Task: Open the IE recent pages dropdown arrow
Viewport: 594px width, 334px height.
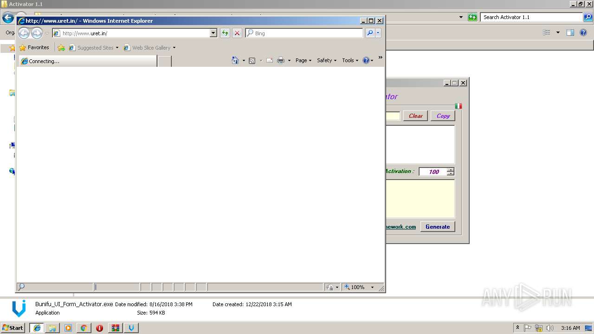Action: tap(47, 33)
